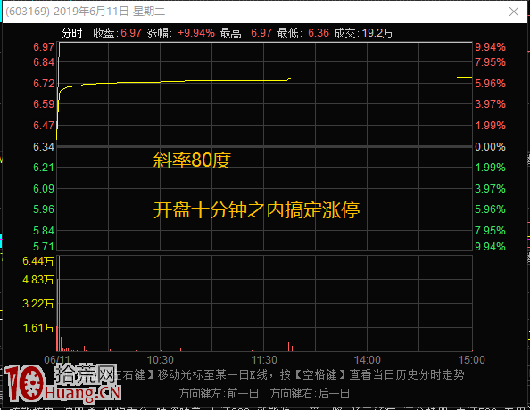This screenshot has height=410, width=530.
Task: Click the green 5.84 price axis label
Action: 44,231
